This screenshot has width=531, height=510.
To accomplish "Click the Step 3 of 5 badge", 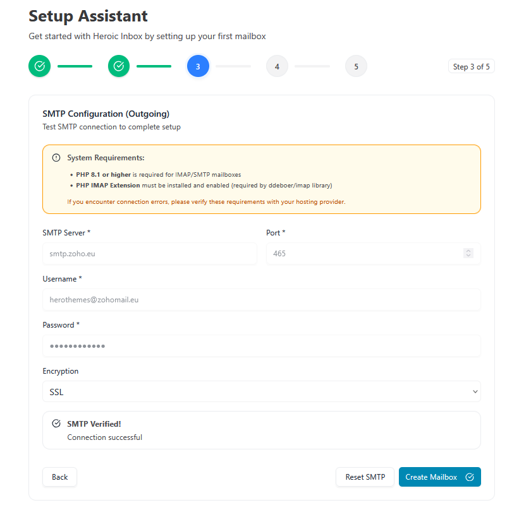I will click(x=471, y=66).
